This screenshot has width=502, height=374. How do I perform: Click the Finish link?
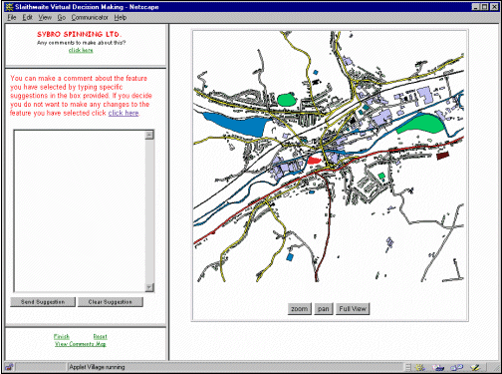[62, 336]
